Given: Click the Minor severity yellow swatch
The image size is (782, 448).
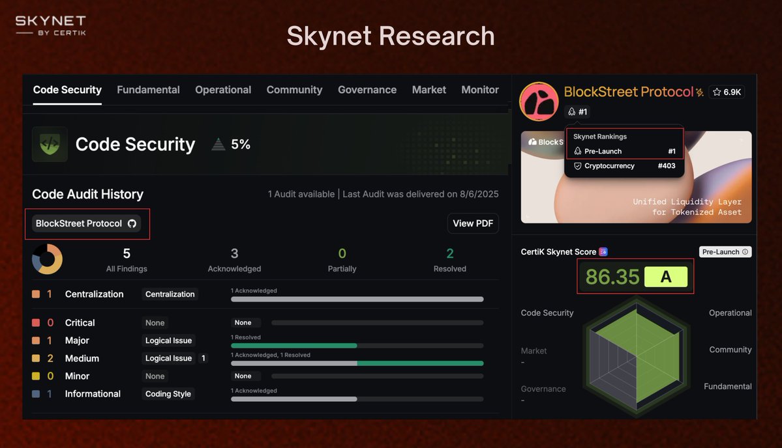Looking at the screenshot, I should pyautogui.click(x=36, y=376).
